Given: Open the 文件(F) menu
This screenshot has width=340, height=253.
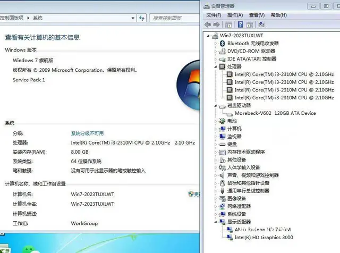Looking at the screenshot, I should click(214, 15).
